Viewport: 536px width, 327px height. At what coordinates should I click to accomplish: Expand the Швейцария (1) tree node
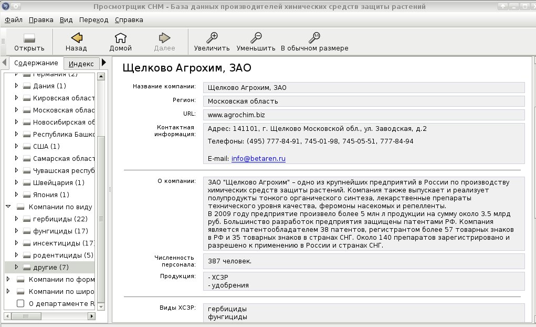(16, 182)
